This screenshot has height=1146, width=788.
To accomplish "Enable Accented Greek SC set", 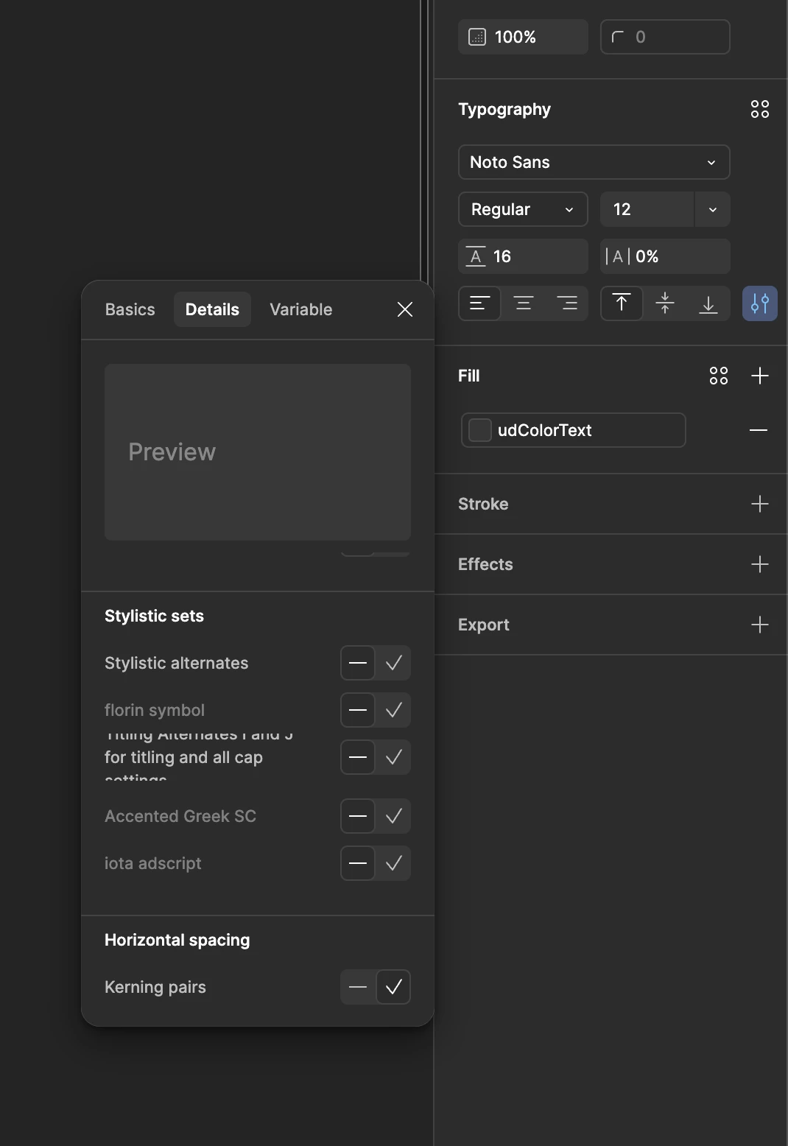I will click(393, 816).
